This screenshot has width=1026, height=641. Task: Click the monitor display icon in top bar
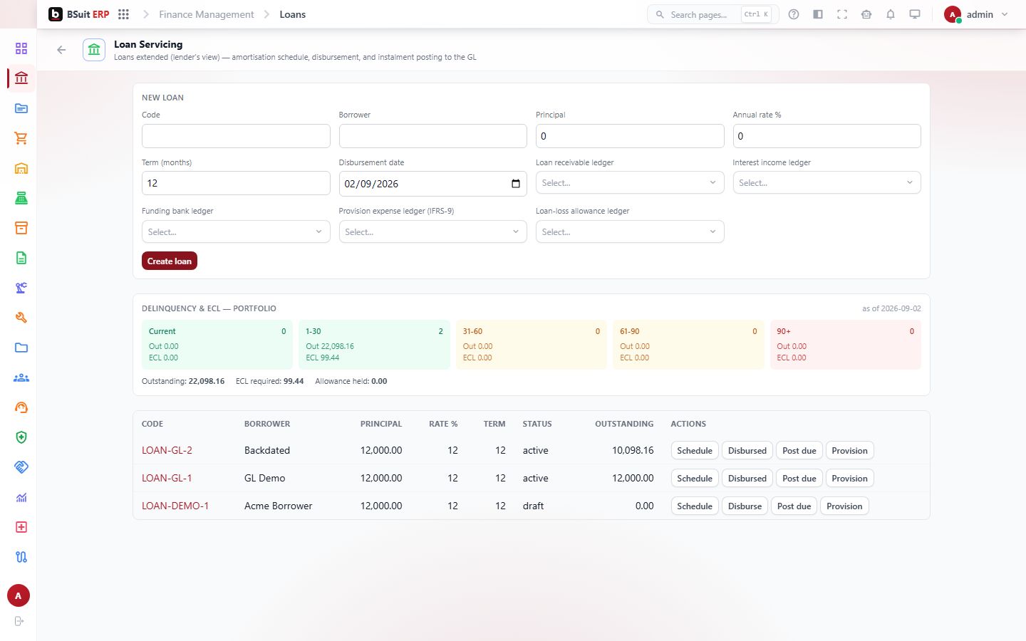click(x=915, y=14)
